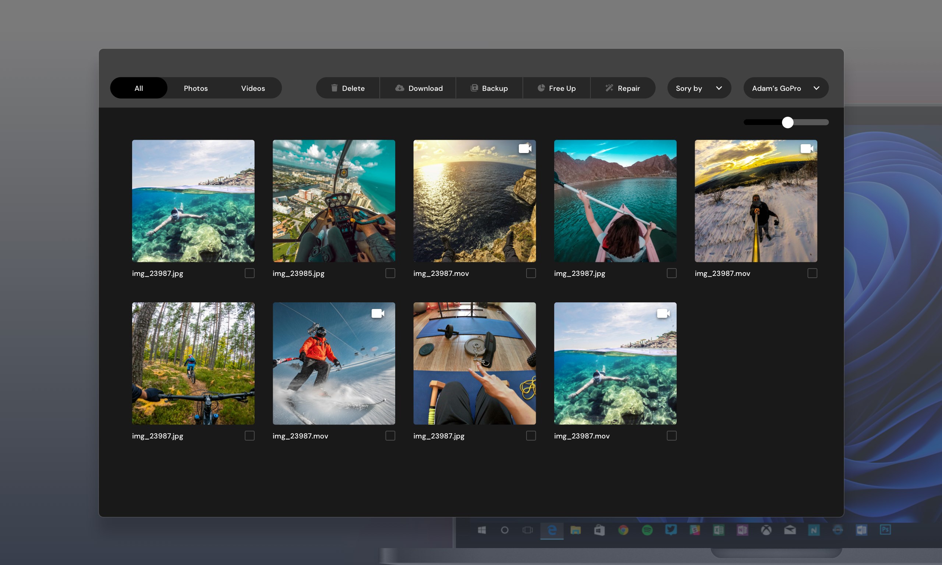Open the Edge browser from the taskbar

(x=552, y=530)
